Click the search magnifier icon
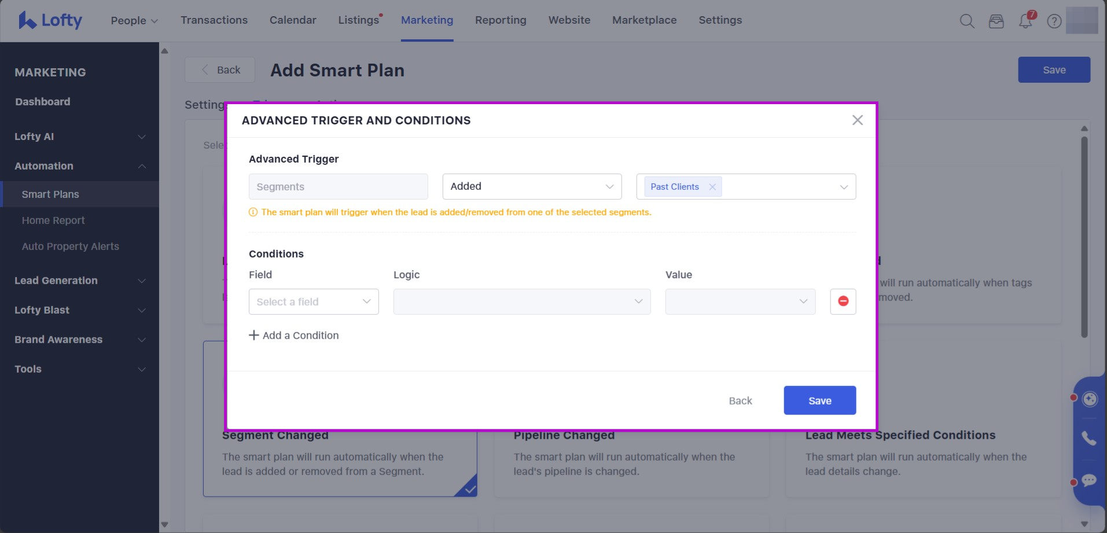The width and height of the screenshot is (1107, 533). pyautogui.click(x=966, y=21)
